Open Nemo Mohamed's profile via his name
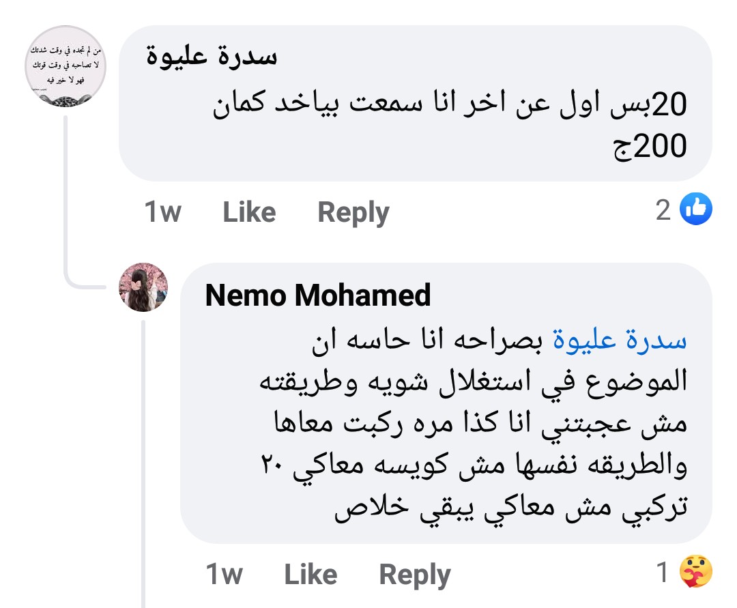This screenshot has width=737, height=608. click(x=318, y=296)
